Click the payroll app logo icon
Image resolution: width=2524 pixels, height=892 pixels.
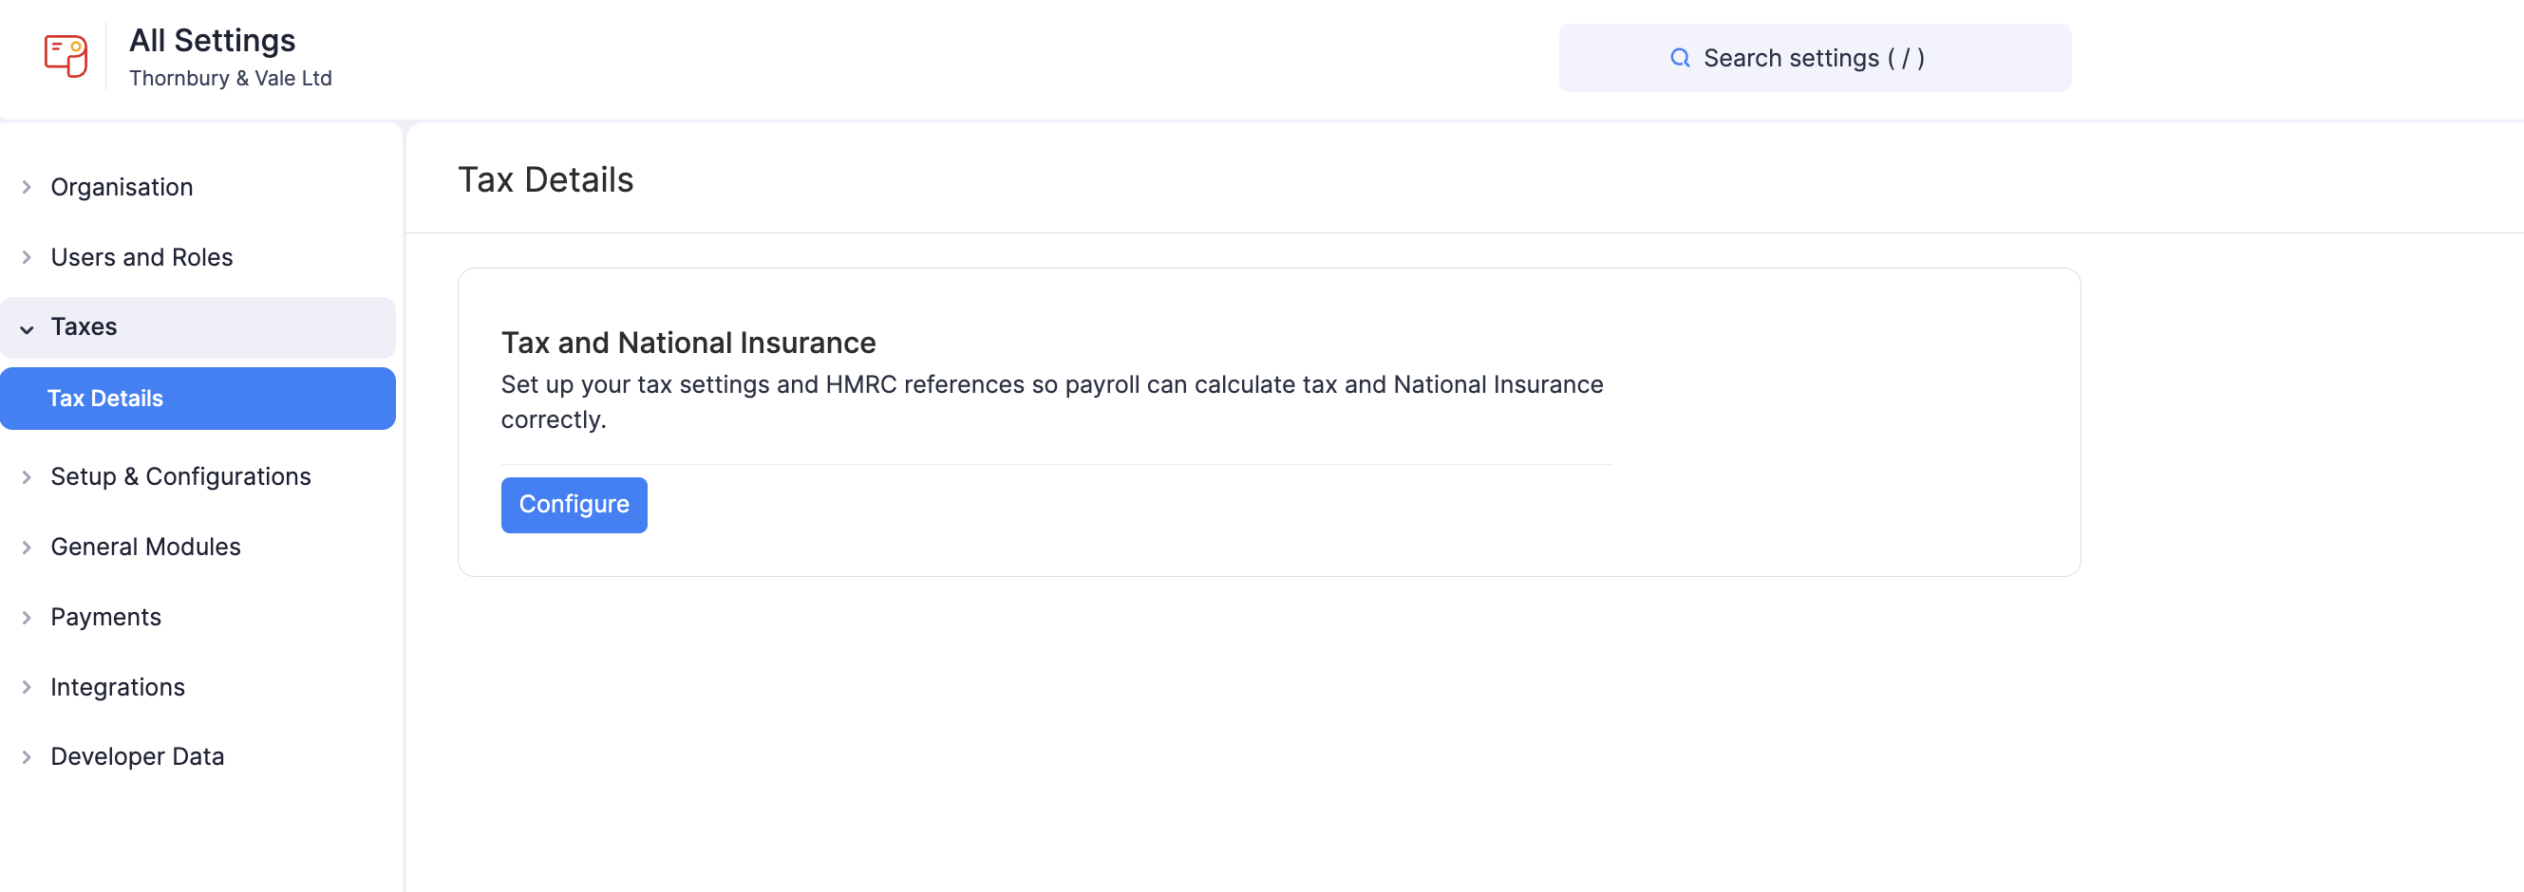66,56
